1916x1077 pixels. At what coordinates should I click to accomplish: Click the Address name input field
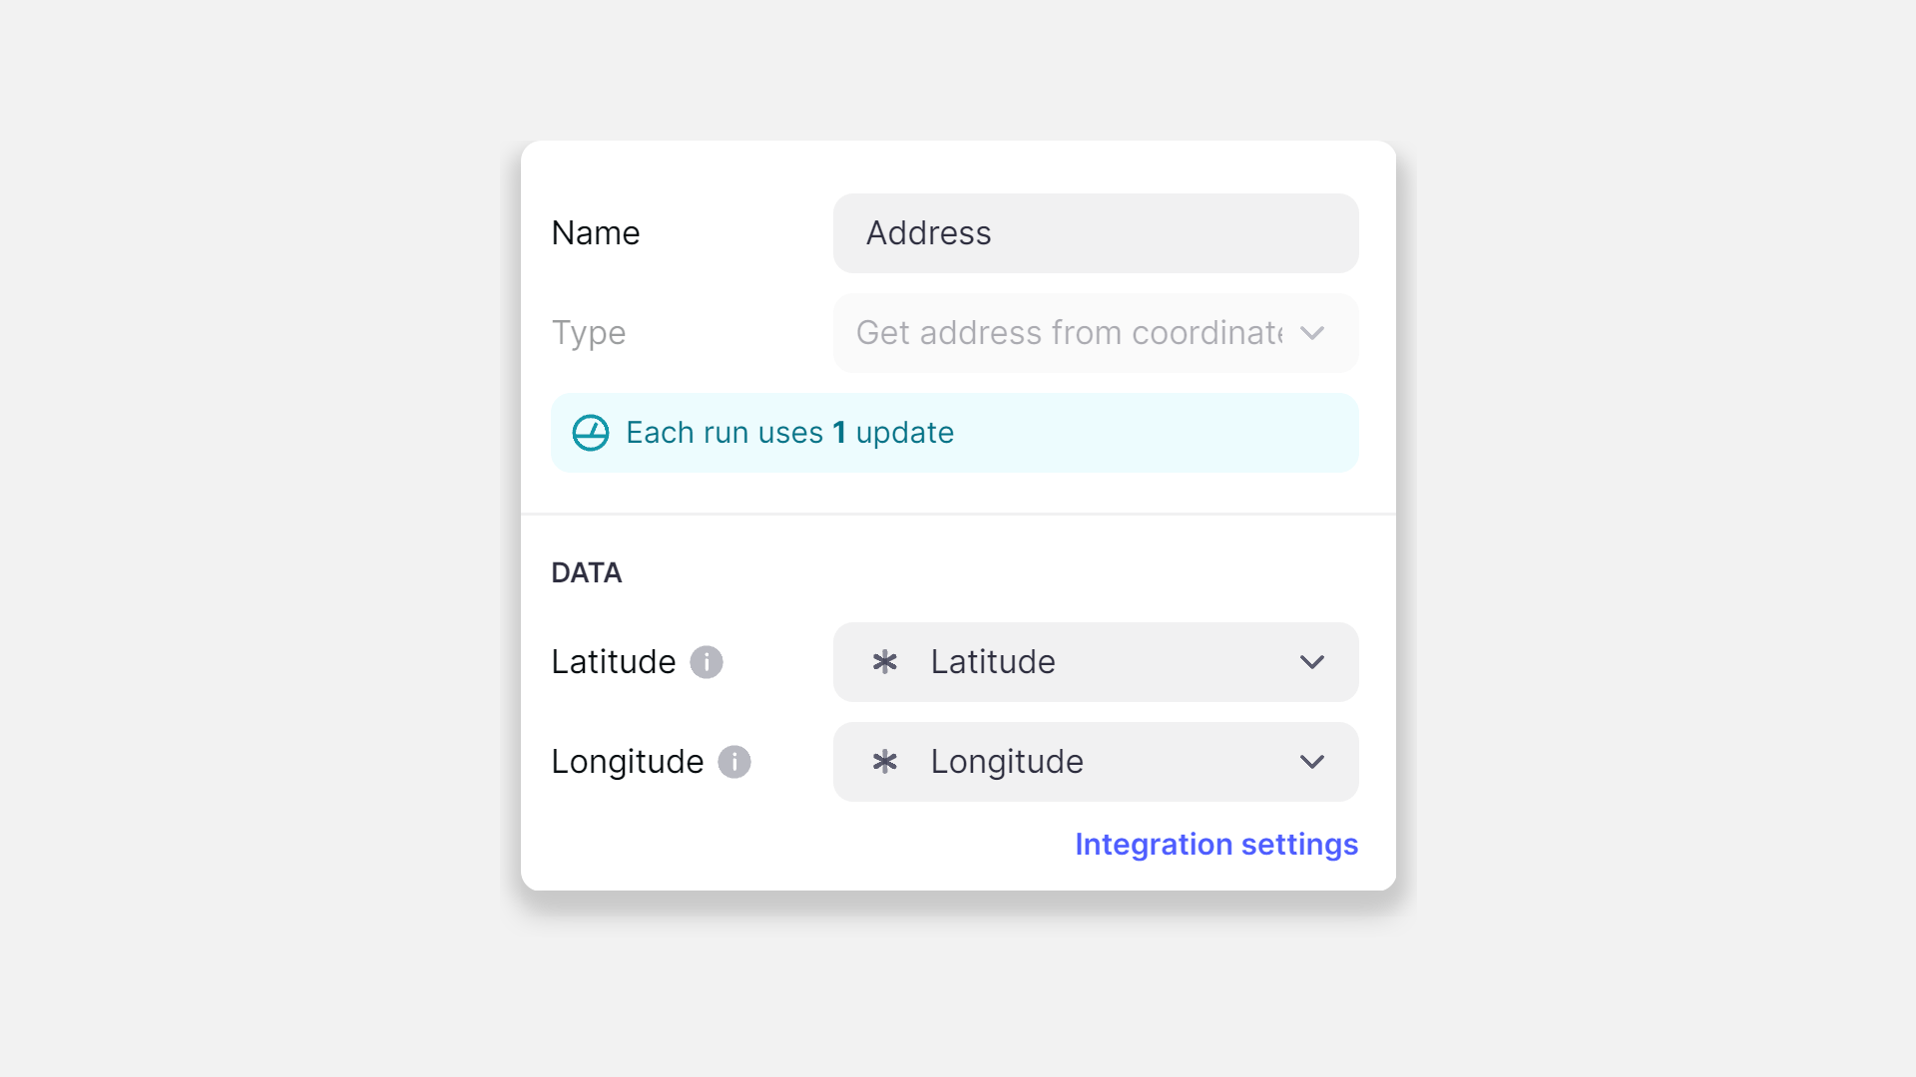coord(1095,233)
